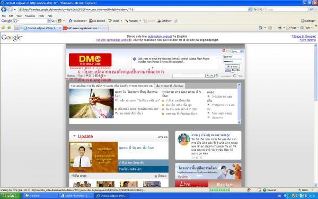Open the Tools menu in menu bar
The height and width of the screenshot is (199, 318).
pyautogui.click(x=41, y=16)
